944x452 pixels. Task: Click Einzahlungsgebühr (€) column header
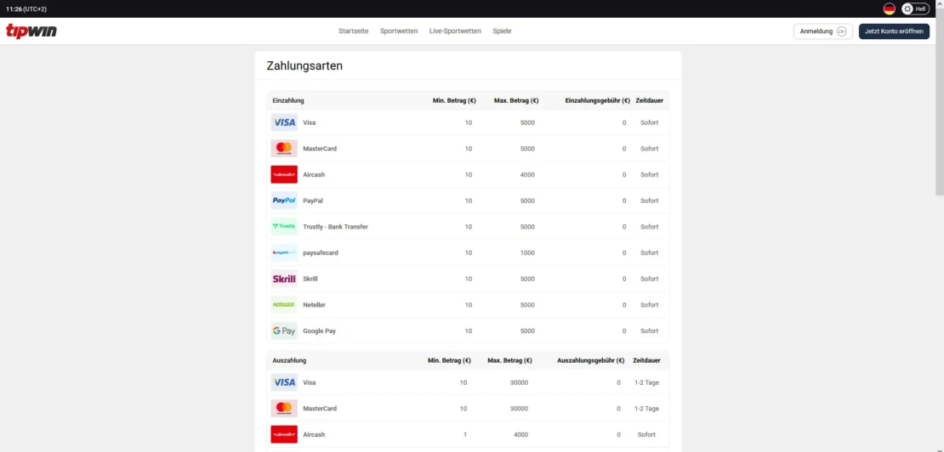tap(598, 100)
